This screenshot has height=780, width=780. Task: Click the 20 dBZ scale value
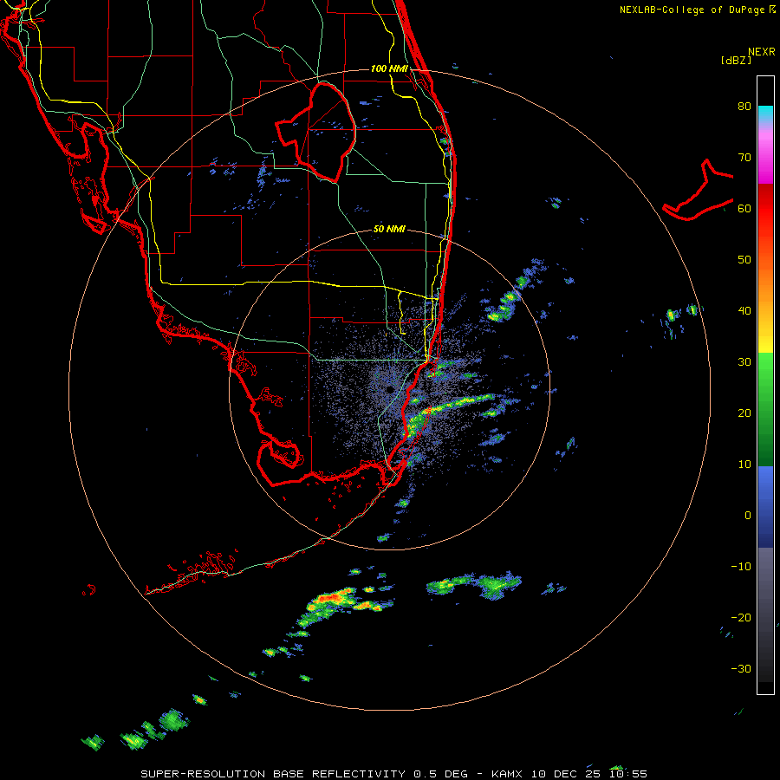(x=744, y=413)
